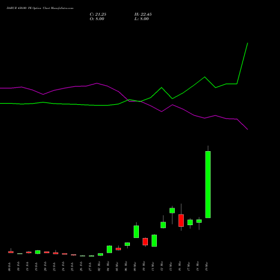Click the low value L: 8.00
Image resolution: width=280 pixels, height=280 pixels.
pos(142,19)
